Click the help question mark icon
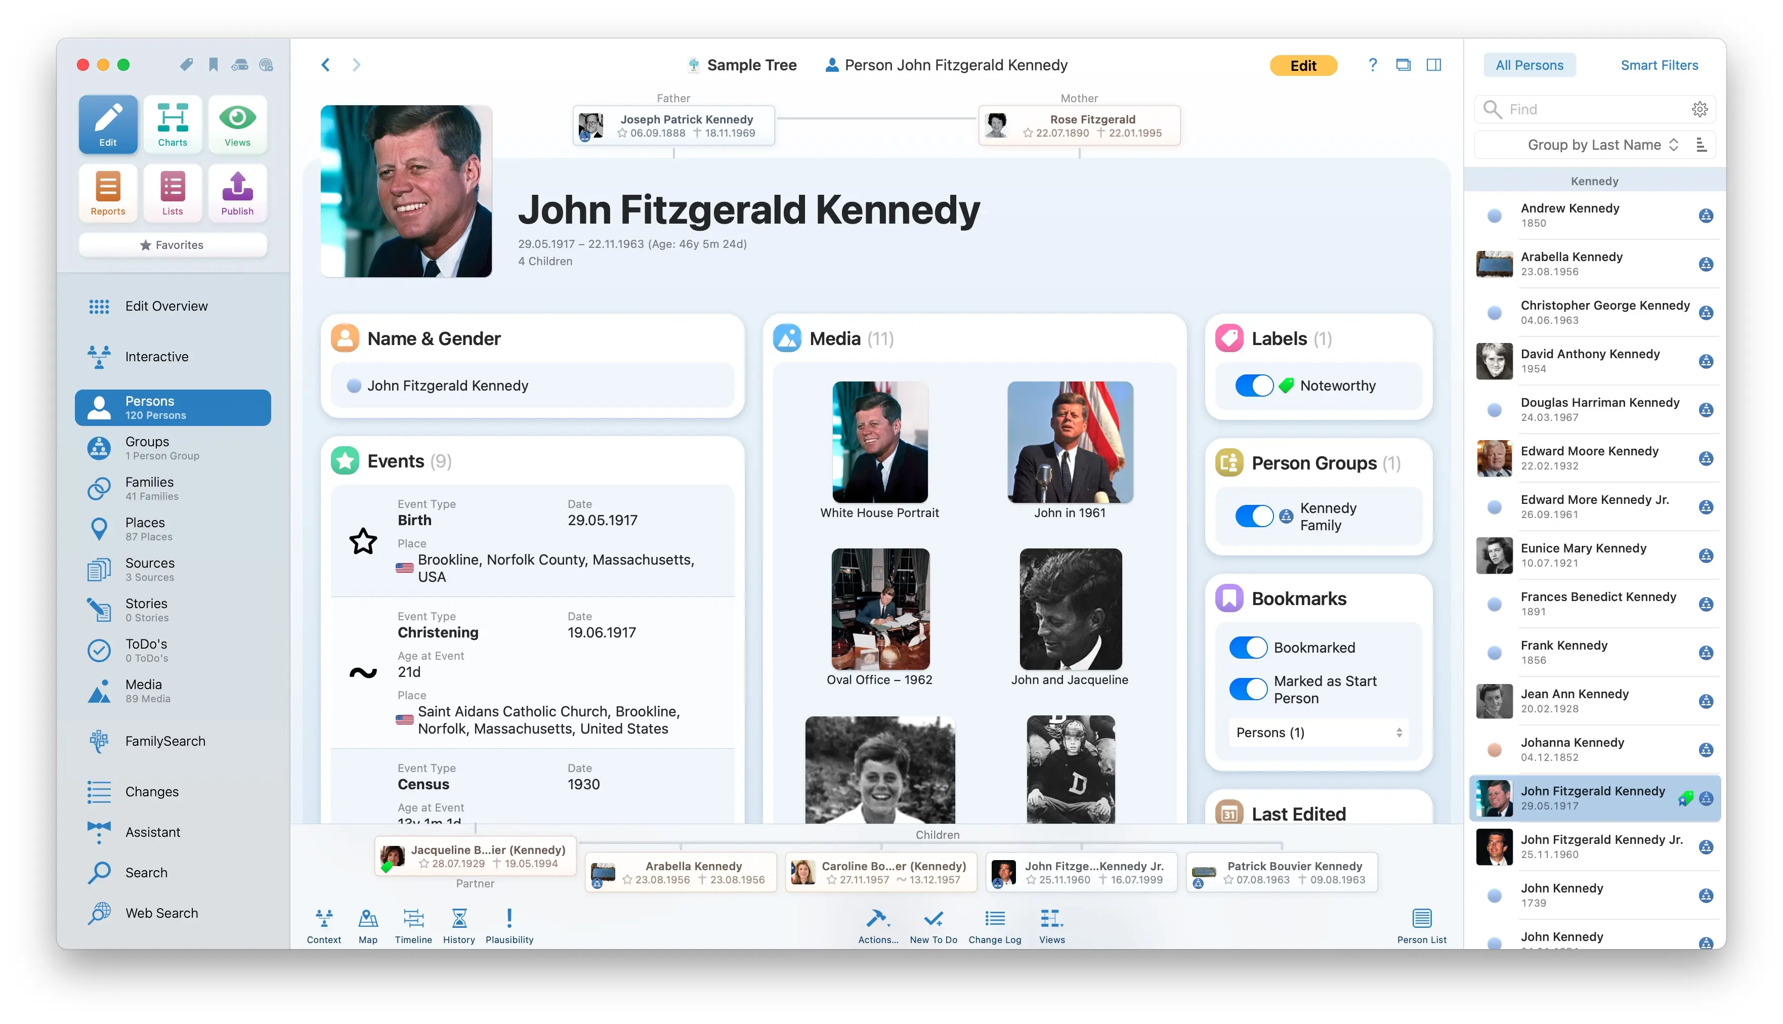1783x1024 pixels. coord(1372,65)
